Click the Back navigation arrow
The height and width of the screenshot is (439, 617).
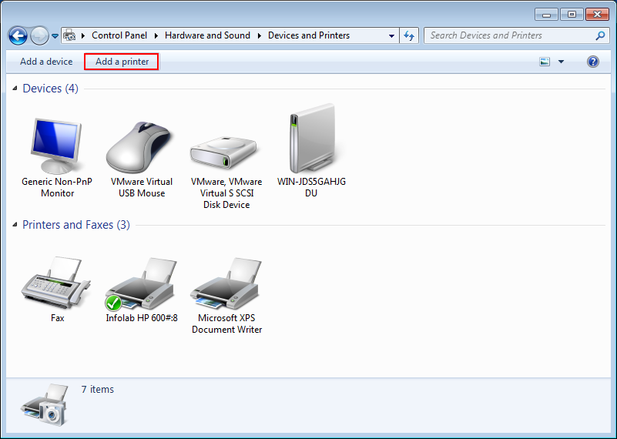18,35
